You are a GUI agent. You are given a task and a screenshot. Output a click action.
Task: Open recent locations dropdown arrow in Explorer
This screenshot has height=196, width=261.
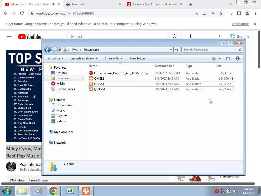[x=60, y=50]
